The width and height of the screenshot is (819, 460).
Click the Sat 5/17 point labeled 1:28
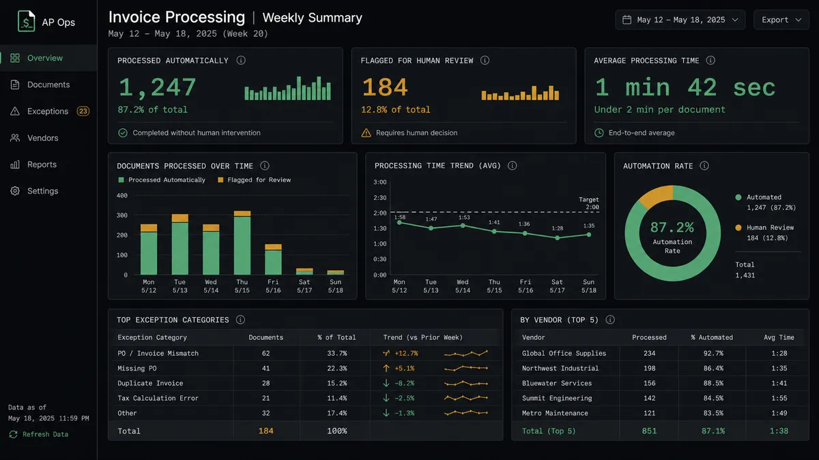coord(558,238)
